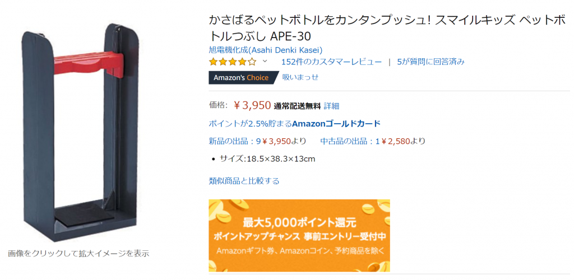The image size is (574, 280).
Task: Click the 価格 label before the price
Action: 218,105
